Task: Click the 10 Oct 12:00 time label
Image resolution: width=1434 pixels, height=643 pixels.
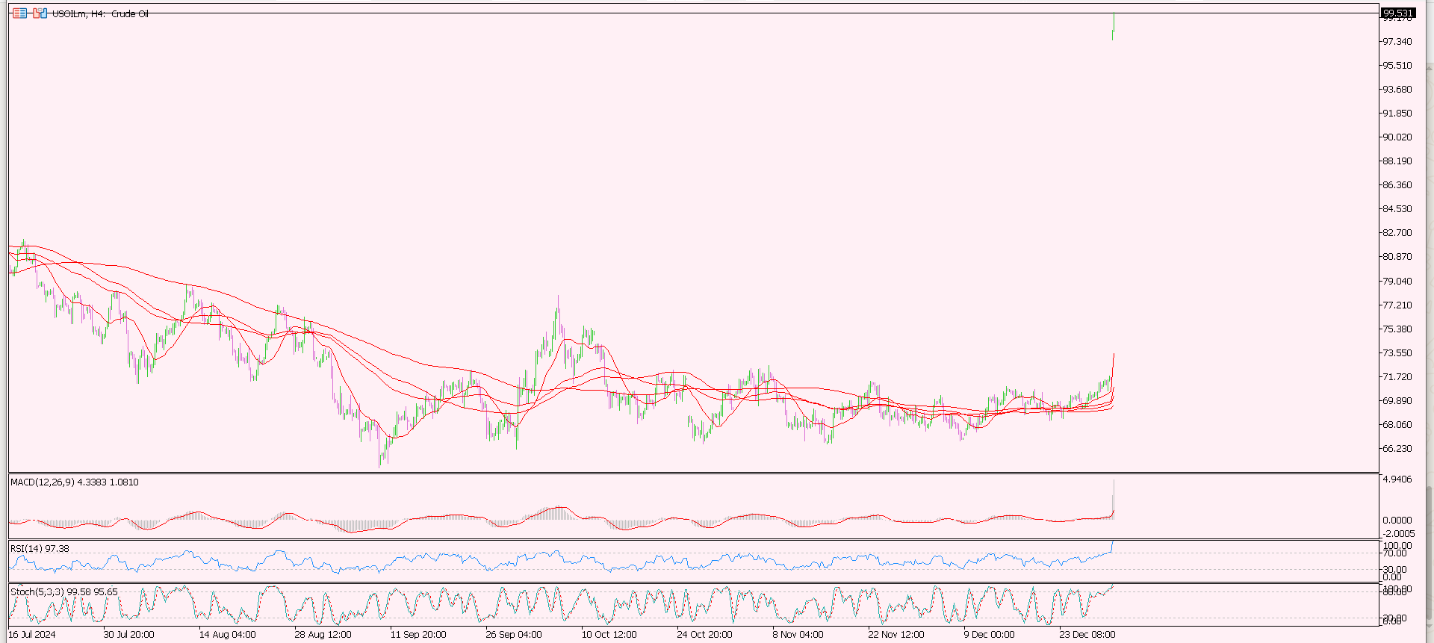Action: 609,635
